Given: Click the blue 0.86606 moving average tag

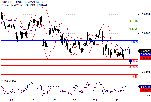Looking at the screenshot, I should (145, 54).
